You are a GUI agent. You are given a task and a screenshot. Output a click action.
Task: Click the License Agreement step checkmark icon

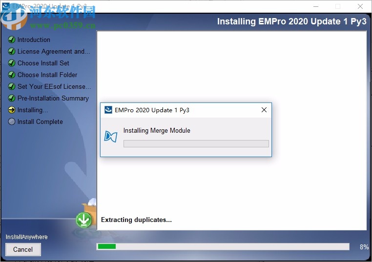pyautogui.click(x=12, y=51)
